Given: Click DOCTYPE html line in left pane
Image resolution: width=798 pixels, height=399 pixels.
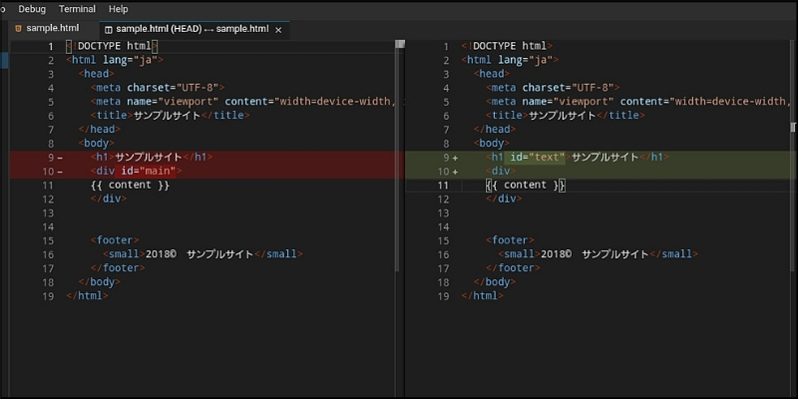Looking at the screenshot, I should (112, 46).
